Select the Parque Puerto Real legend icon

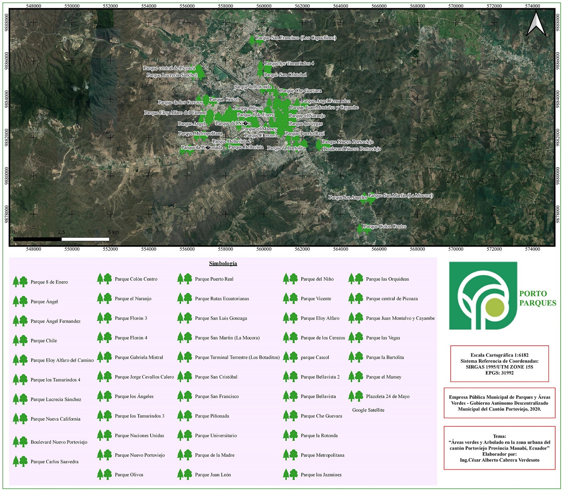[x=185, y=279]
